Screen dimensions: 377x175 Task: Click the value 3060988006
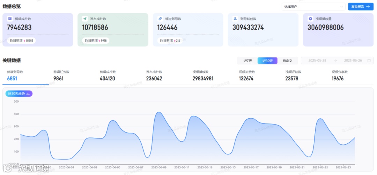tap(326, 27)
